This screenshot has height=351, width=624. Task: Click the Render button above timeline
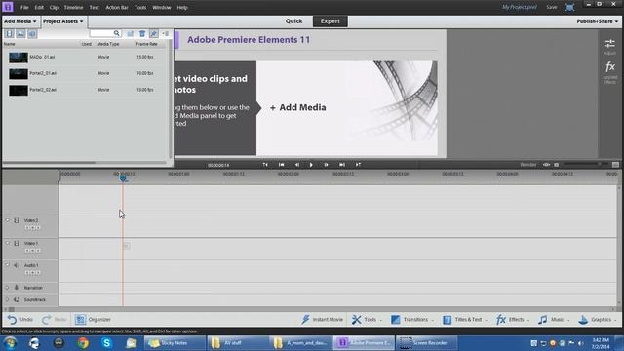pyautogui.click(x=528, y=165)
